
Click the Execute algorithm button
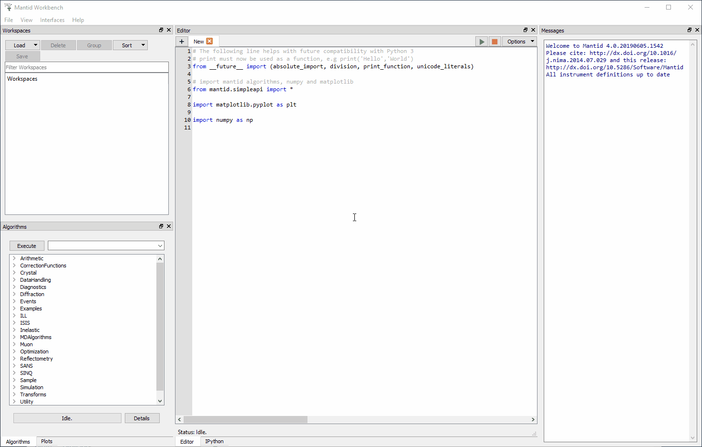27,245
